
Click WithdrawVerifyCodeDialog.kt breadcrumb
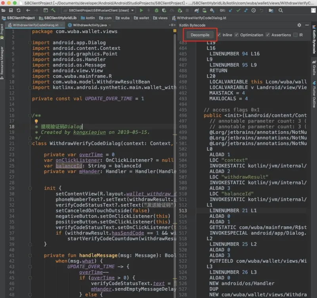[x=199, y=18]
